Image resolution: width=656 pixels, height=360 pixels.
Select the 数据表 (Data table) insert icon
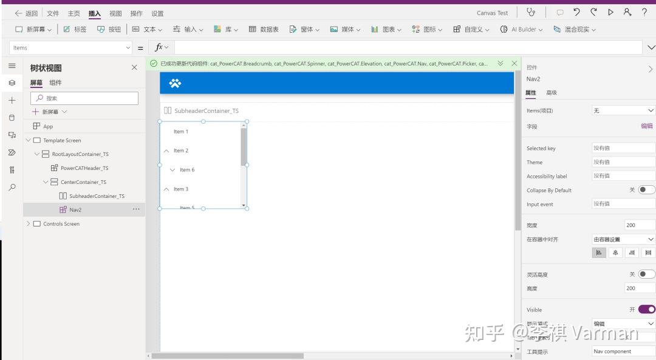[264, 29]
